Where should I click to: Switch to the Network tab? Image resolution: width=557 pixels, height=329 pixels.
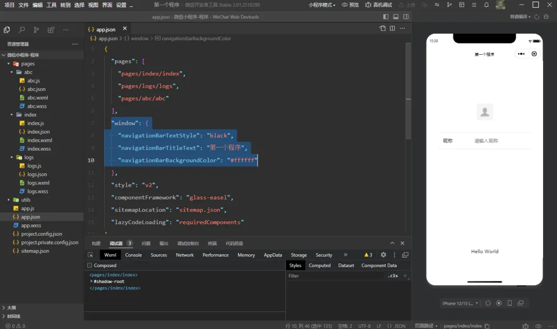(x=185, y=255)
